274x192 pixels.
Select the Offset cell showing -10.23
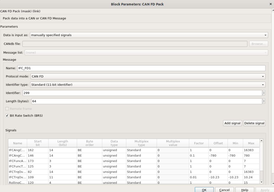click(218, 177)
